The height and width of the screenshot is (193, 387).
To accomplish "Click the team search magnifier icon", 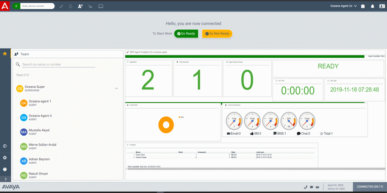I will (x=18, y=64).
